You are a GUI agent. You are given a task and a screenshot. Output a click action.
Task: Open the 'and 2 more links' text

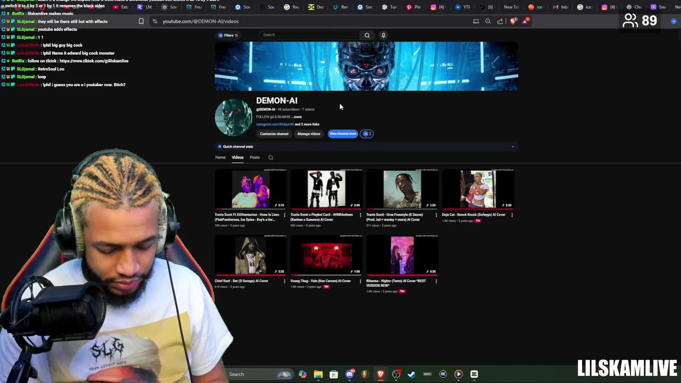pos(307,124)
